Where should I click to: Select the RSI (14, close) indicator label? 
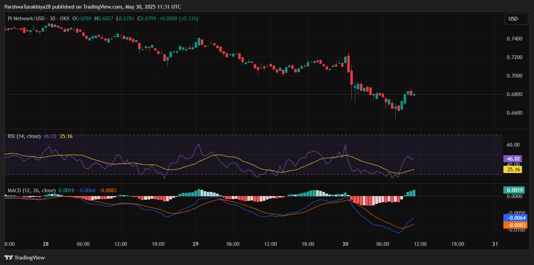click(24, 136)
